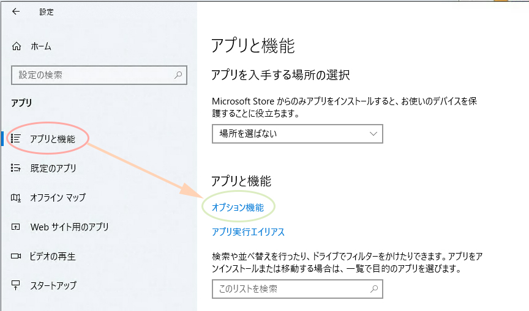Click the Web サイト用のアプリ icon
The width and height of the screenshot is (529, 311).
pos(15,227)
